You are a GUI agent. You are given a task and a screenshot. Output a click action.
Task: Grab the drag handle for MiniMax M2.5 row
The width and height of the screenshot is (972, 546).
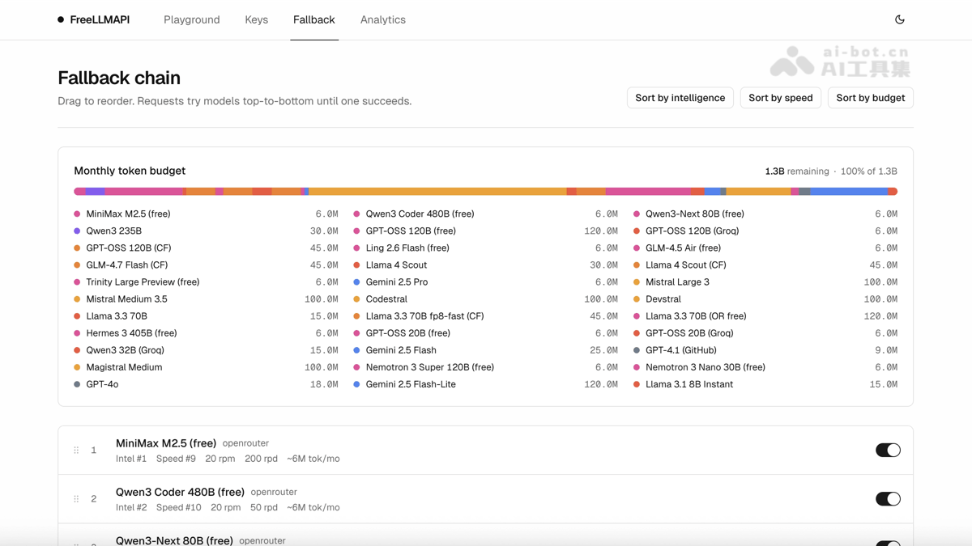(x=76, y=451)
